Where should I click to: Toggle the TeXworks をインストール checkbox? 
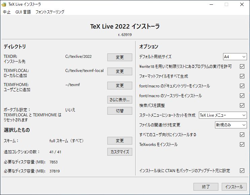pyautogui.click(x=242, y=144)
